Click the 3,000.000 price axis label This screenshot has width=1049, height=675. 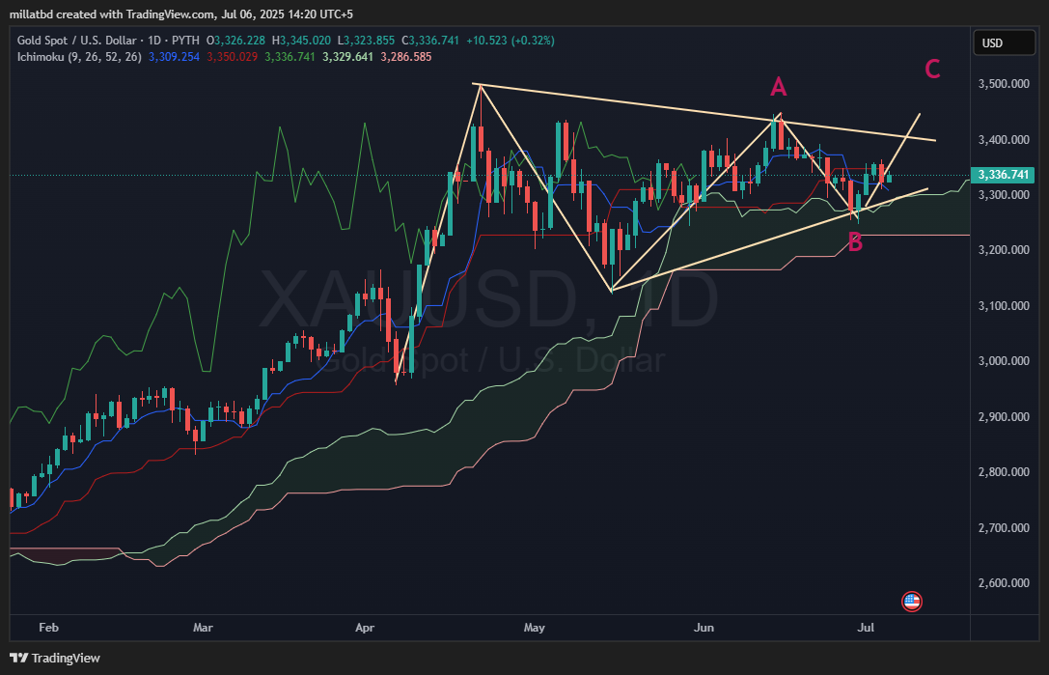pos(1004,361)
